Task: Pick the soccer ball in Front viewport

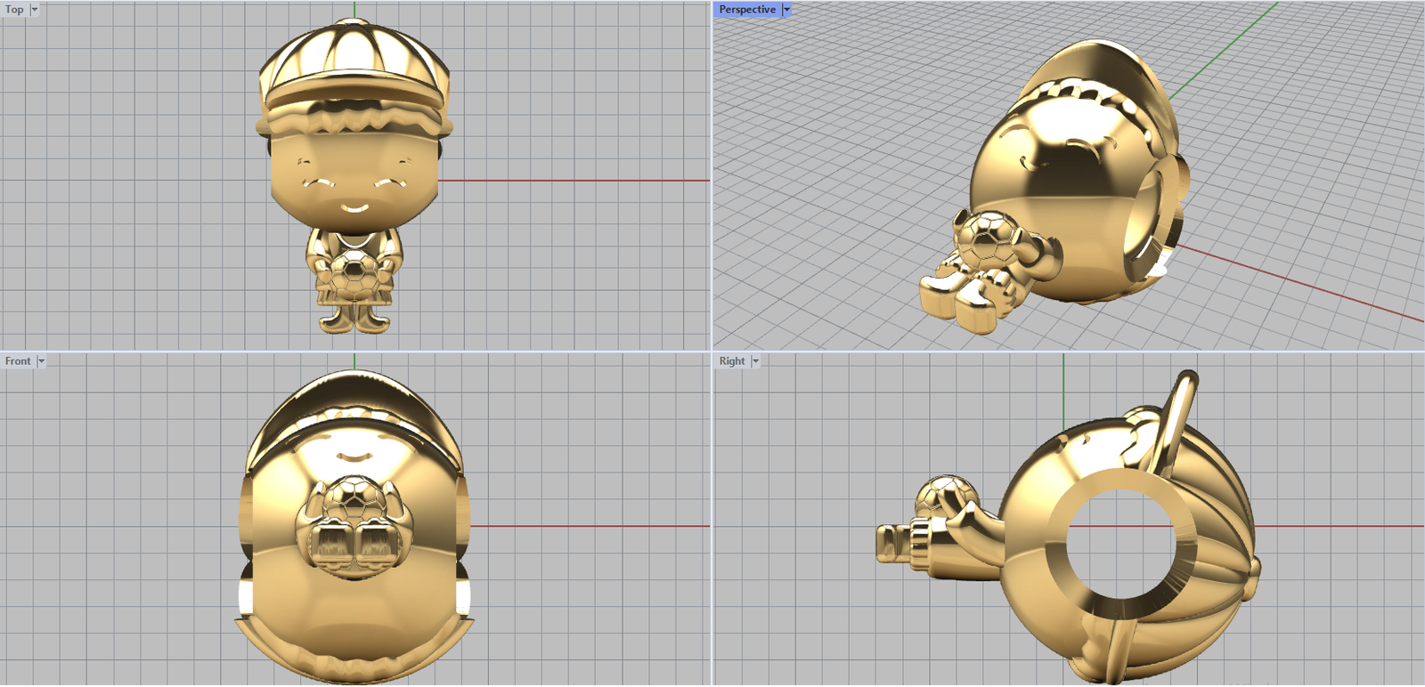Action: [x=354, y=500]
